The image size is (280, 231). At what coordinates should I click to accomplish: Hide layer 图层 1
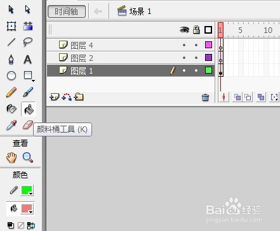click(184, 70)
